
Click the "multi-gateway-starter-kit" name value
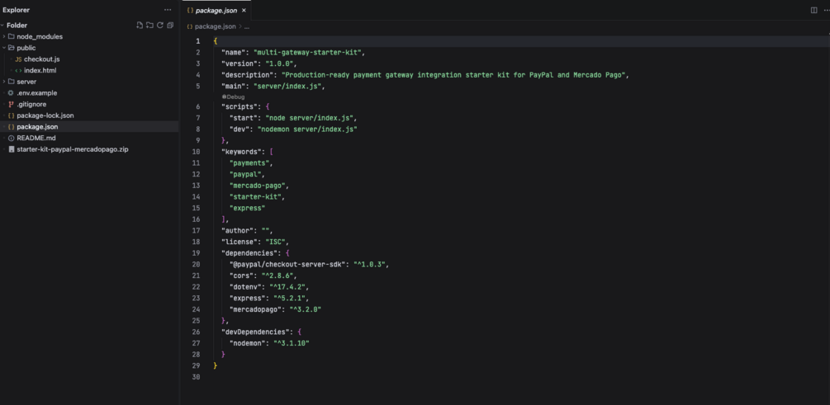pyautogui.click(x=308, y=52)
